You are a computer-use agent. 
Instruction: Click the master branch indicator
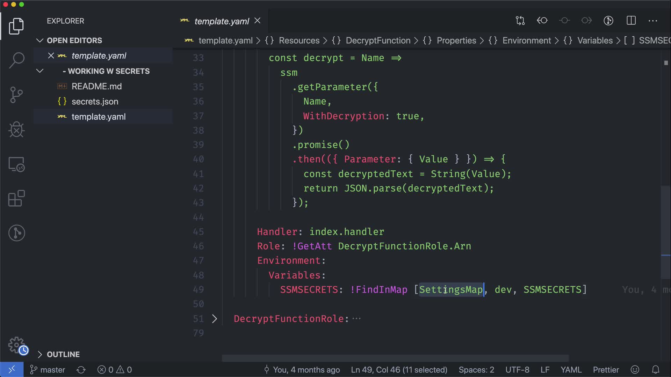(x=48, y=370)
